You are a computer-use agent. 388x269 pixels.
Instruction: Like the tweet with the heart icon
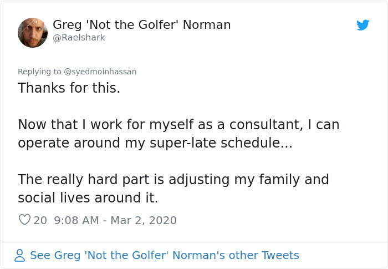(24, 220)
